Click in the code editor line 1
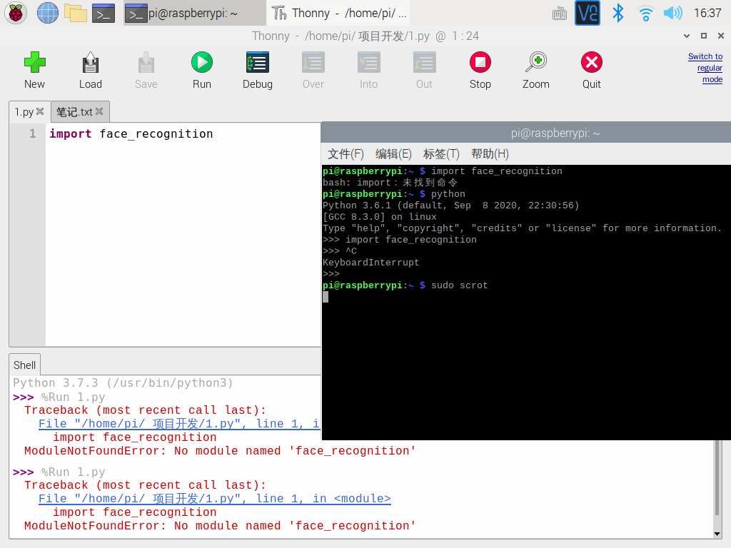The image size is (731, 548). pos(131,133)
